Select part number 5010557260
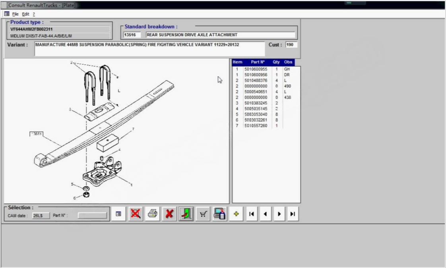Image resolution: width=446 pixels, height=268 pixels. pyautogui.click(x=256, y=125)
